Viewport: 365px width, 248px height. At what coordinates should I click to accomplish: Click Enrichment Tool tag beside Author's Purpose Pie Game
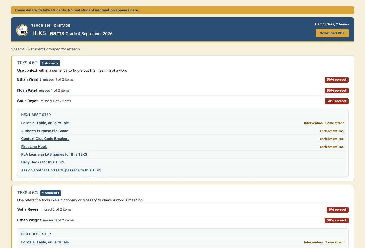332,131
